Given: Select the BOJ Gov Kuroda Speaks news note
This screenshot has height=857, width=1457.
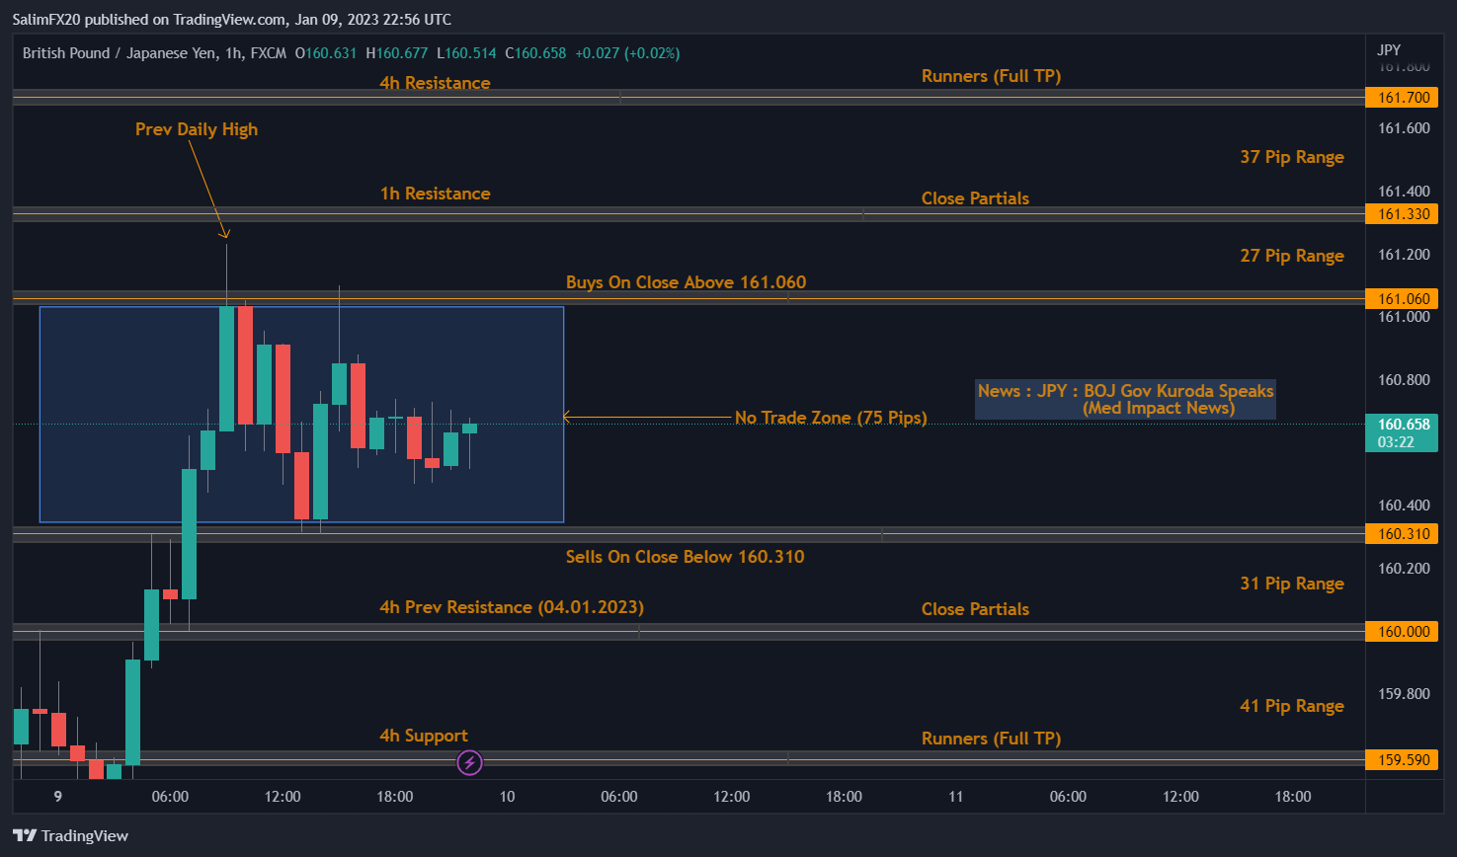Looking at the screenshot, I should tap(1125, 400).
